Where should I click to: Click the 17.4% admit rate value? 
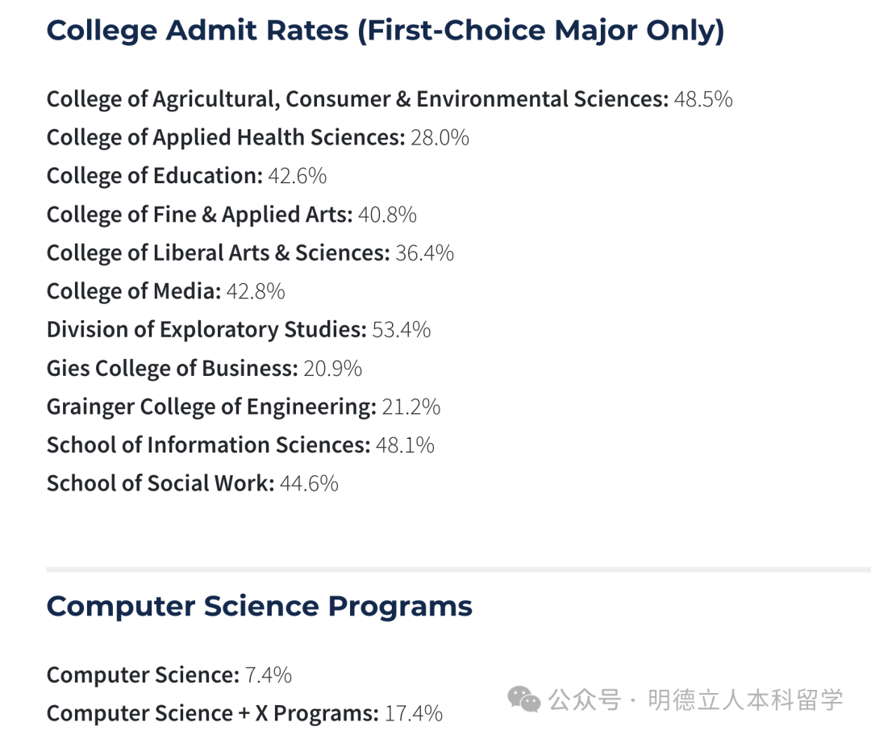413,713
